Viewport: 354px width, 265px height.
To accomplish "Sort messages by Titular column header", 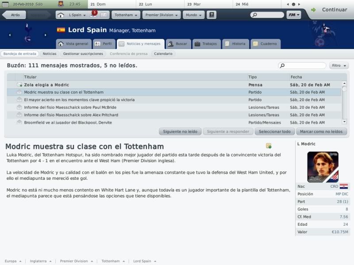I will tap(135, 77).
